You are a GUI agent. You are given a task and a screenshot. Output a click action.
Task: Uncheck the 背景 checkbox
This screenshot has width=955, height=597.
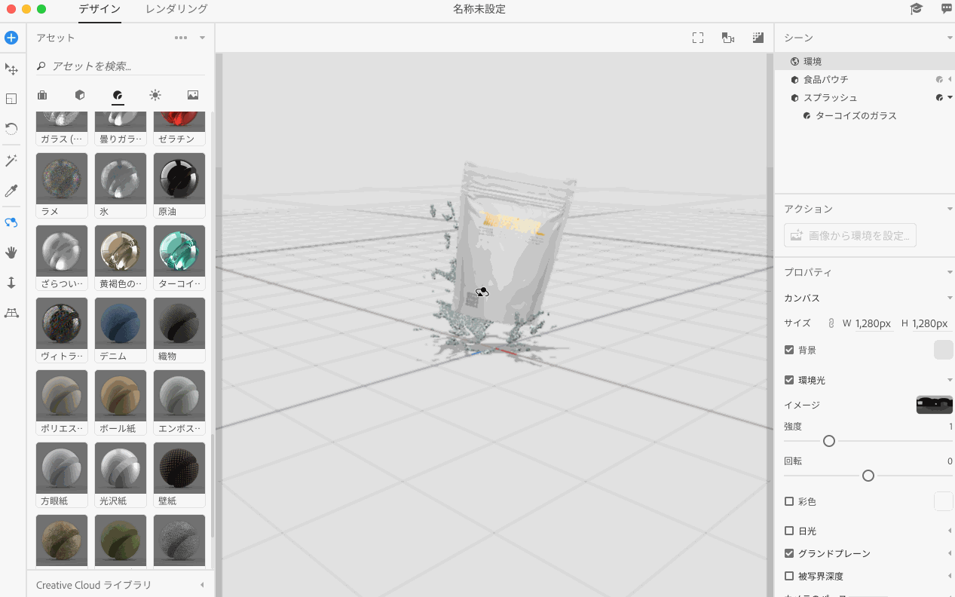click(x=789, y=350)
